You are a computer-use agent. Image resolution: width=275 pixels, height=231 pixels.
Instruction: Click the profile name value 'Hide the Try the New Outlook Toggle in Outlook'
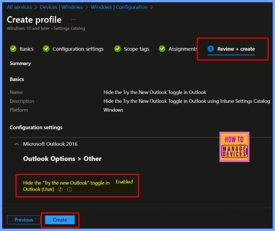point(155,92)
